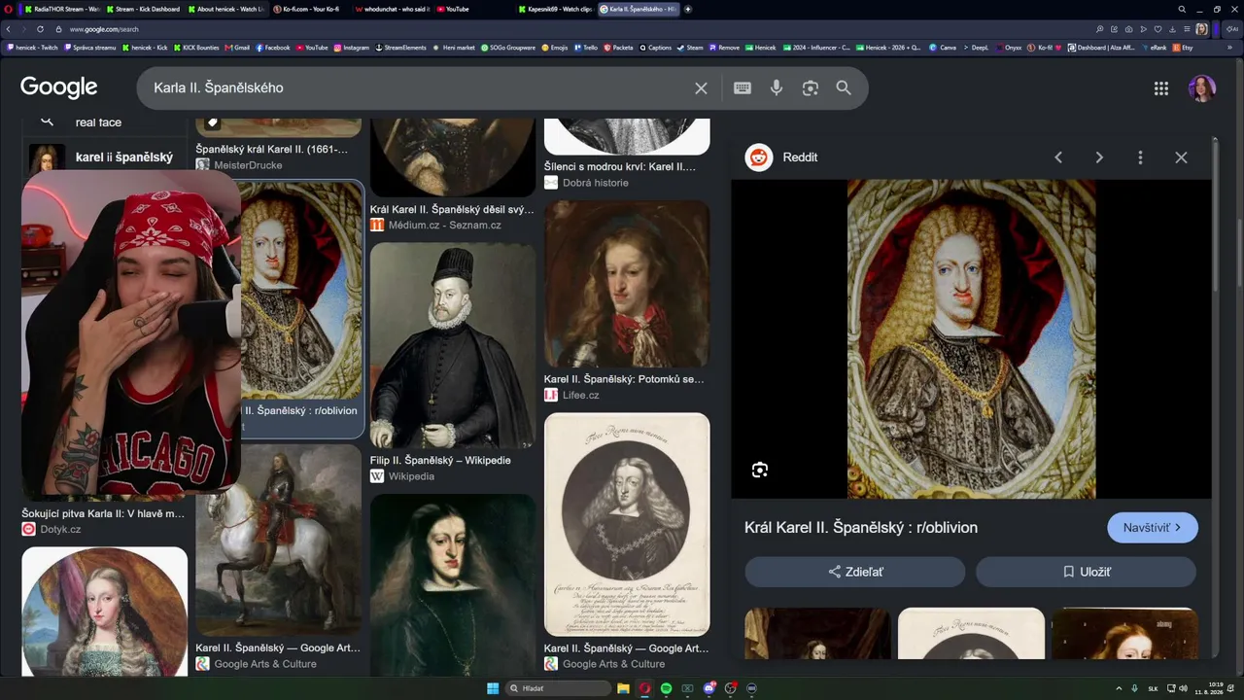Show next image in preview panel
Screen dimensions: 1244x700
click(x=1099, y=157)
